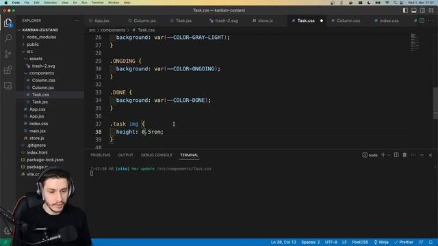Click the editor vertical scrollbar thumb
Screen dimensions: 438x246
tap(435, 103)
